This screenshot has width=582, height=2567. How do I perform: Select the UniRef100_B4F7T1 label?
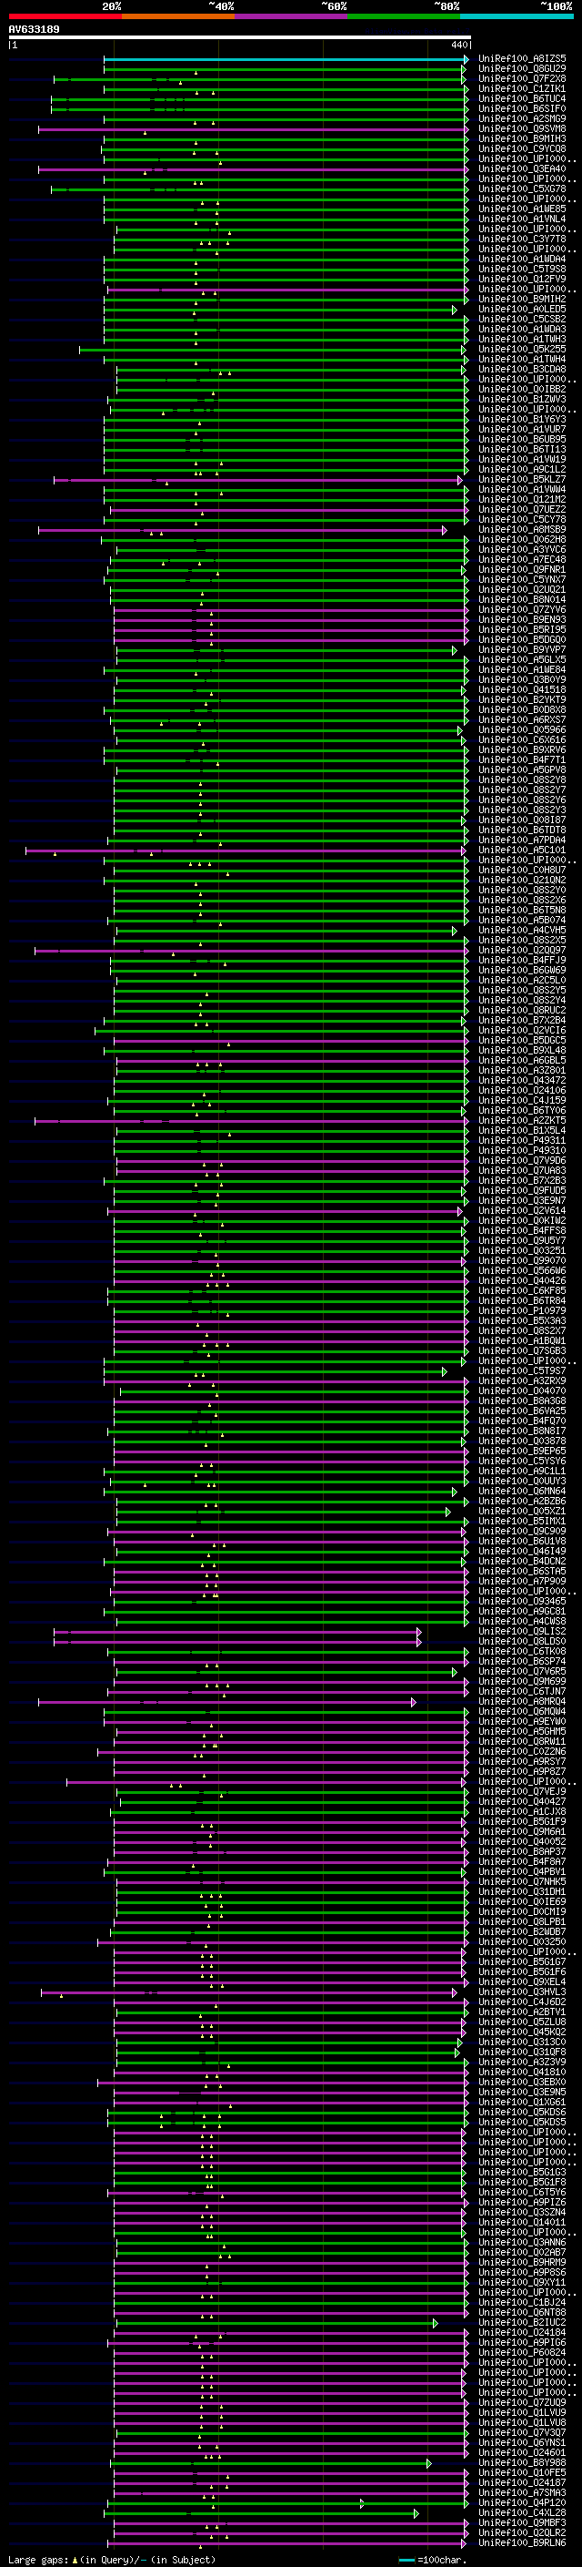click(x=522, y=760)
